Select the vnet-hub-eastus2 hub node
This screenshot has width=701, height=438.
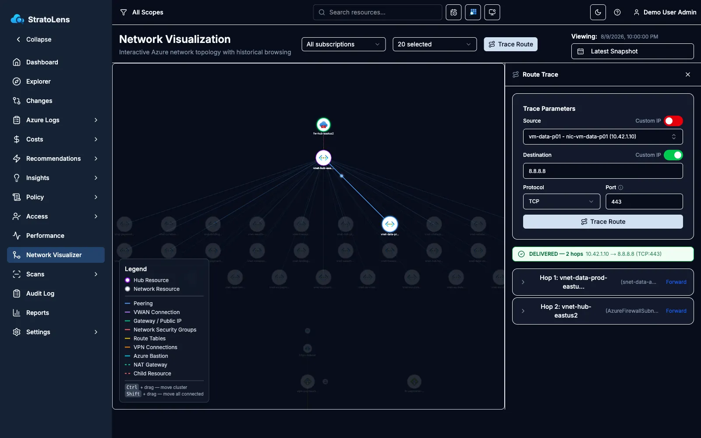pos(323,158)
